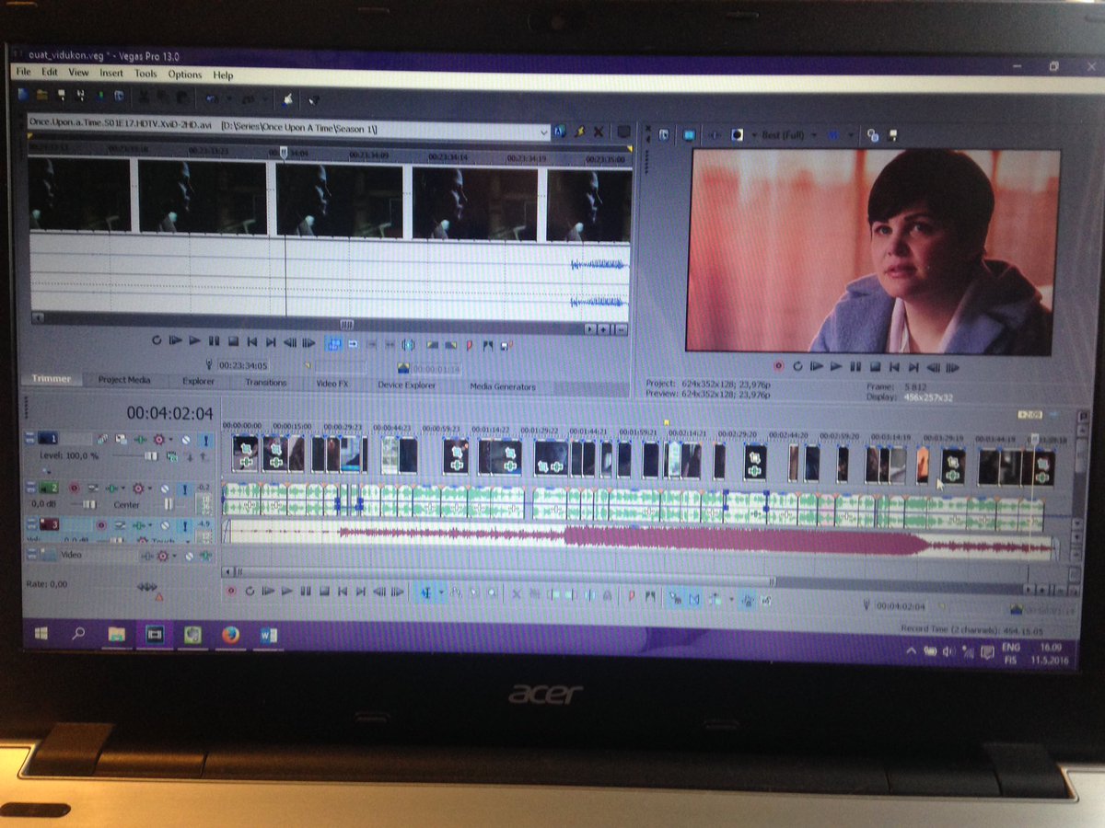Click the pause button in the Trimmer transport controls
Image resolution: width=1105 pixels, height=828 pixels.
[214, 342]
